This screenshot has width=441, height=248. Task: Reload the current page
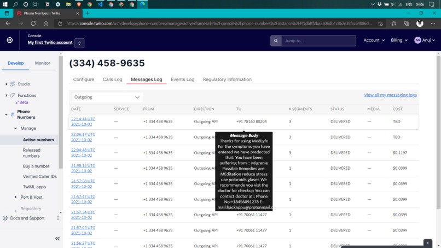33,24
